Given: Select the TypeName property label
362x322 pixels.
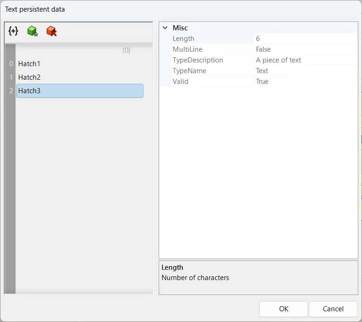Looking at the screenshot, I should [189, 71].
